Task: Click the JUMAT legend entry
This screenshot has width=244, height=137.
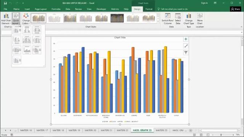Action: coord(135,121)
